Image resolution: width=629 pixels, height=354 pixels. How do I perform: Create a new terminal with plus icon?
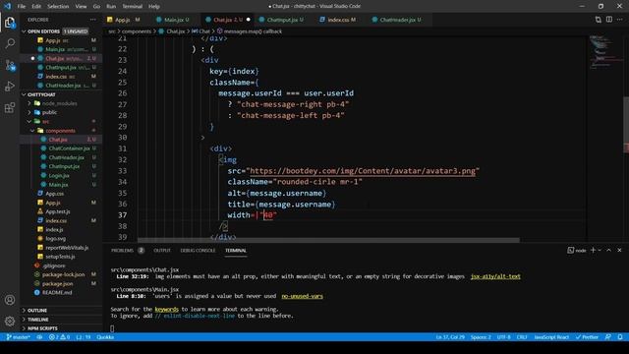[x=593, y=250]
